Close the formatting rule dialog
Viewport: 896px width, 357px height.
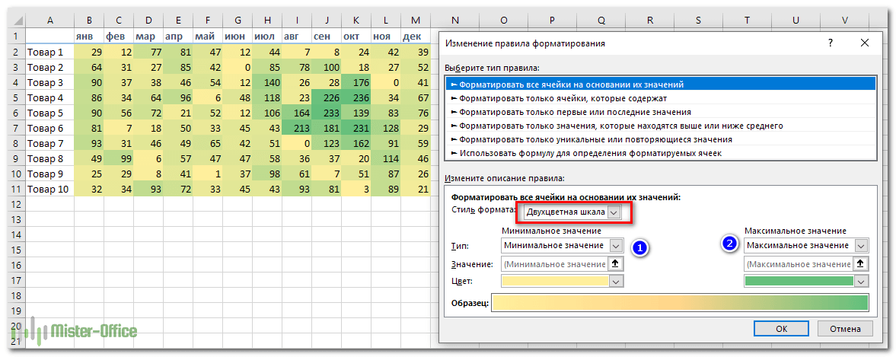click(864, 43)
